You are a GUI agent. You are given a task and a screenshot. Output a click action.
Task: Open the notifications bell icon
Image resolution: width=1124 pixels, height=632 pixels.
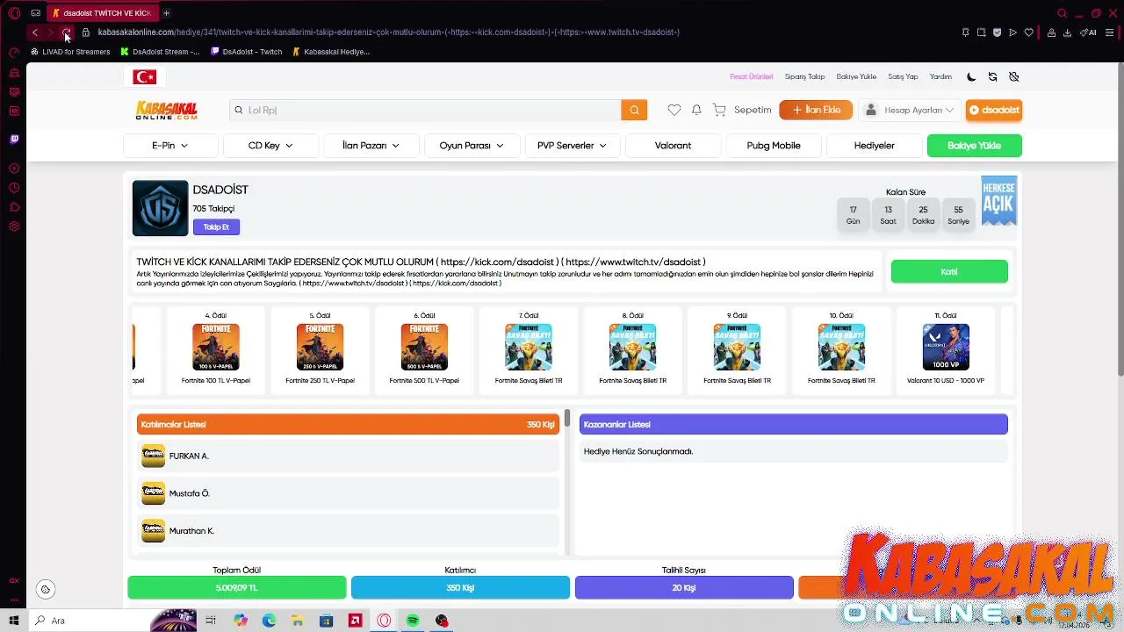click(x=696, y=110)
